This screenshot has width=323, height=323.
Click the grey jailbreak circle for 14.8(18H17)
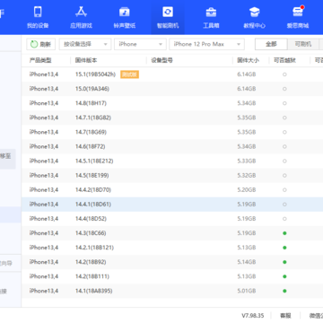(x=284, y=103)
